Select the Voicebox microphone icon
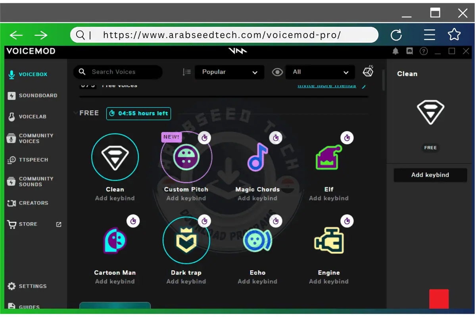Image resolution: width=476 pixels, height=317 pixels. pos(11,74)
